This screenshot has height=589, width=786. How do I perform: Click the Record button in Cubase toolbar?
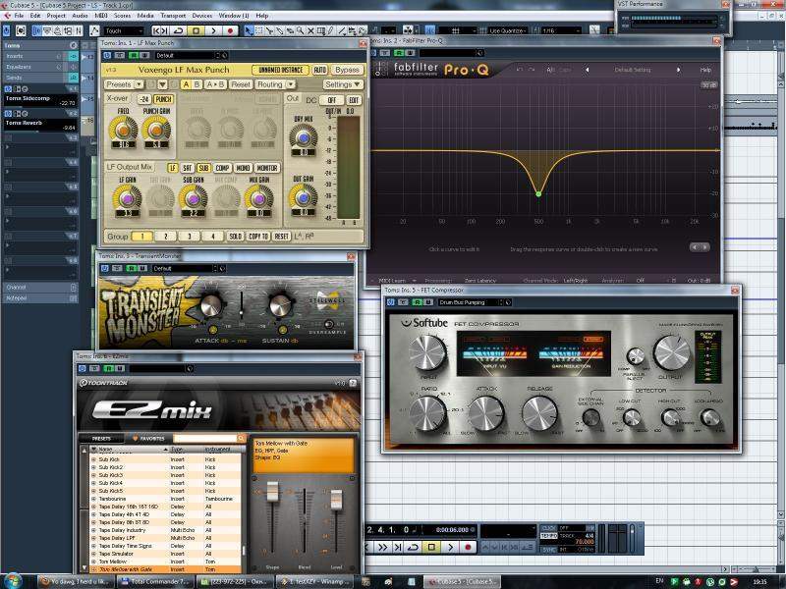230,30
